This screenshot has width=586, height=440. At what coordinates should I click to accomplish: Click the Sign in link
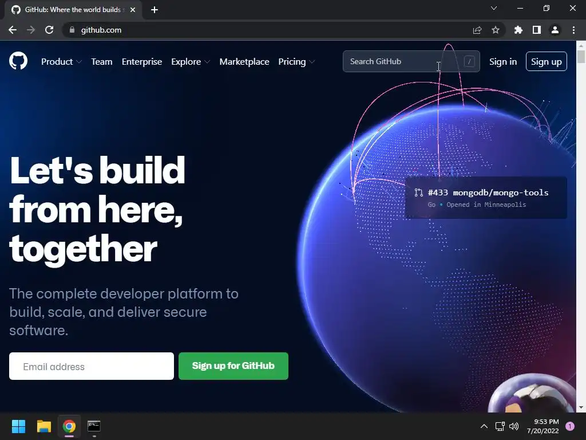click(503, 62)
